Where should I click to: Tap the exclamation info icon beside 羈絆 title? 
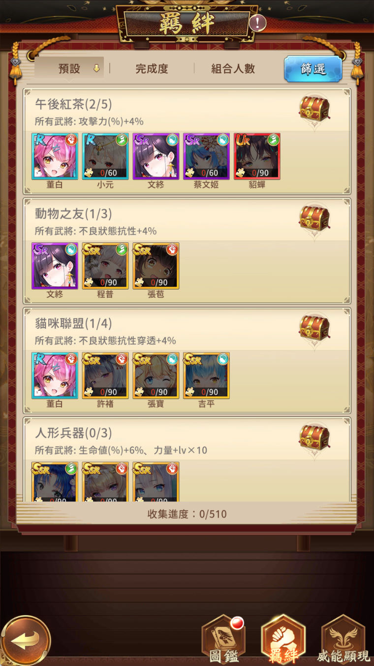(x=257, y=23)
